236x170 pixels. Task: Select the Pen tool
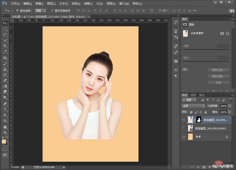click(x=5, y=104)
